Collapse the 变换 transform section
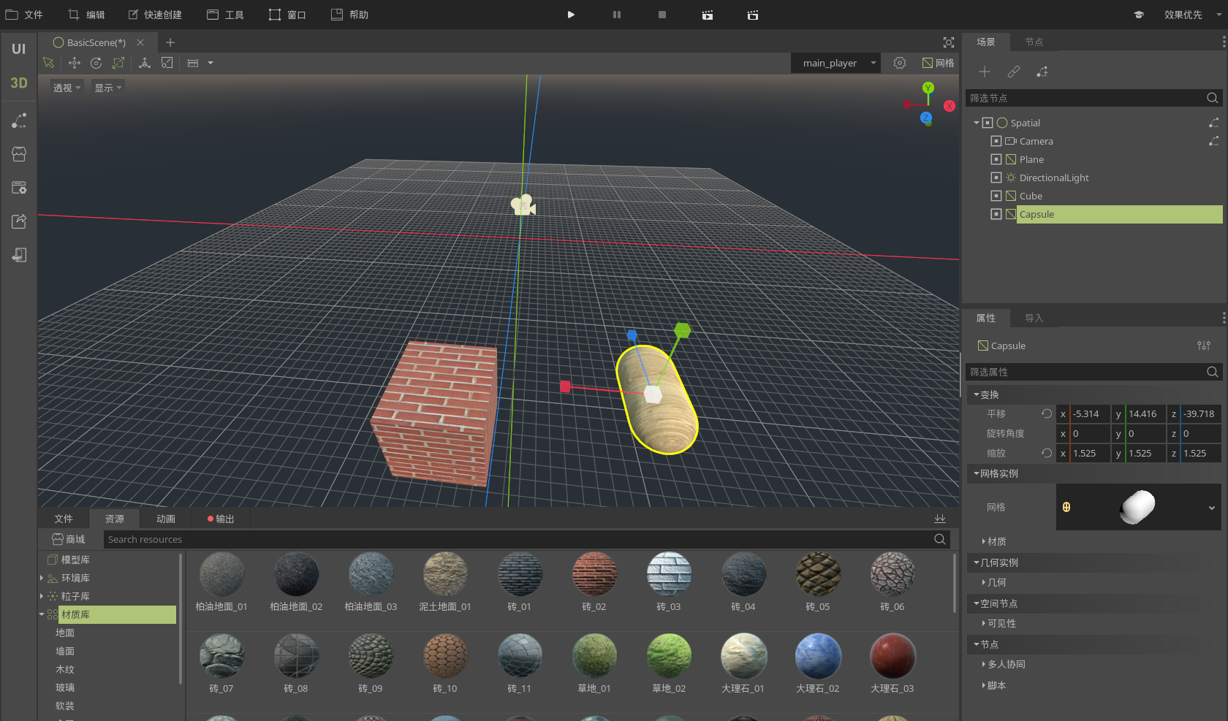The width and height of the screenshot is (1228, 721). coord(977,394)
